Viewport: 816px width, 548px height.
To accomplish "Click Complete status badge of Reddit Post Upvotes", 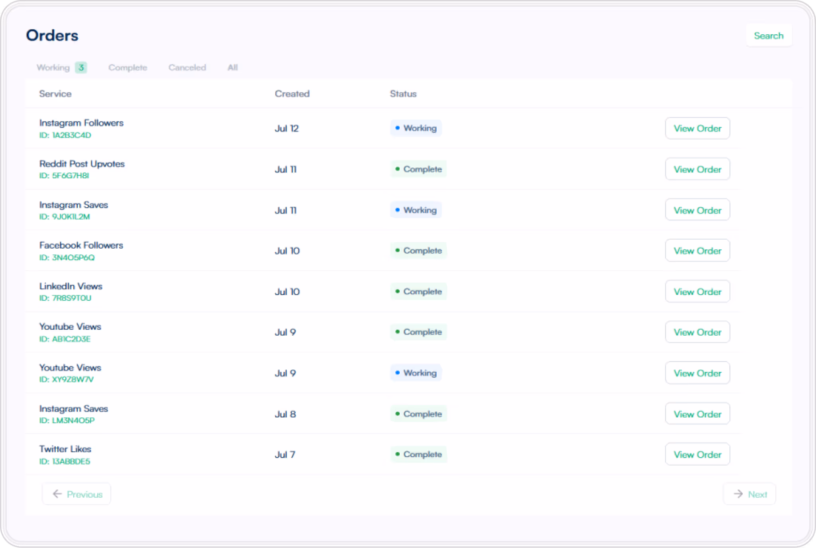I will coord(418,169).
